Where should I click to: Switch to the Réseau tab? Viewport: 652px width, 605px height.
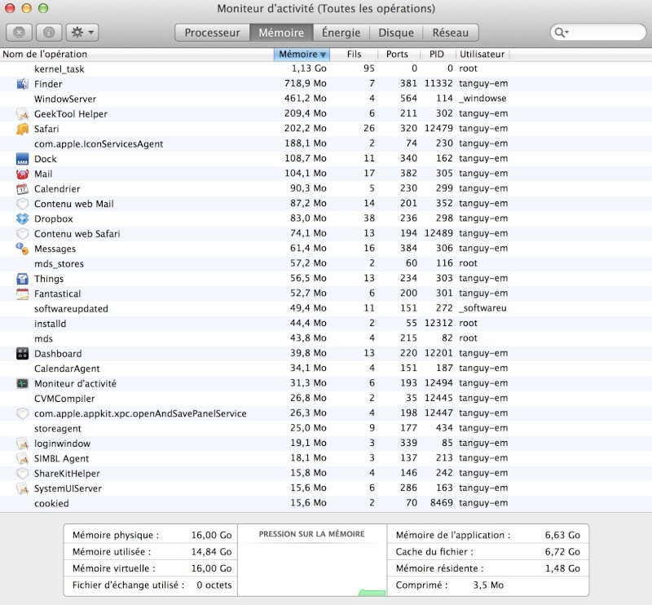point(451,33)
